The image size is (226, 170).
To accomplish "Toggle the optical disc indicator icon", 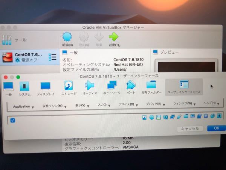I will [152, 117].
